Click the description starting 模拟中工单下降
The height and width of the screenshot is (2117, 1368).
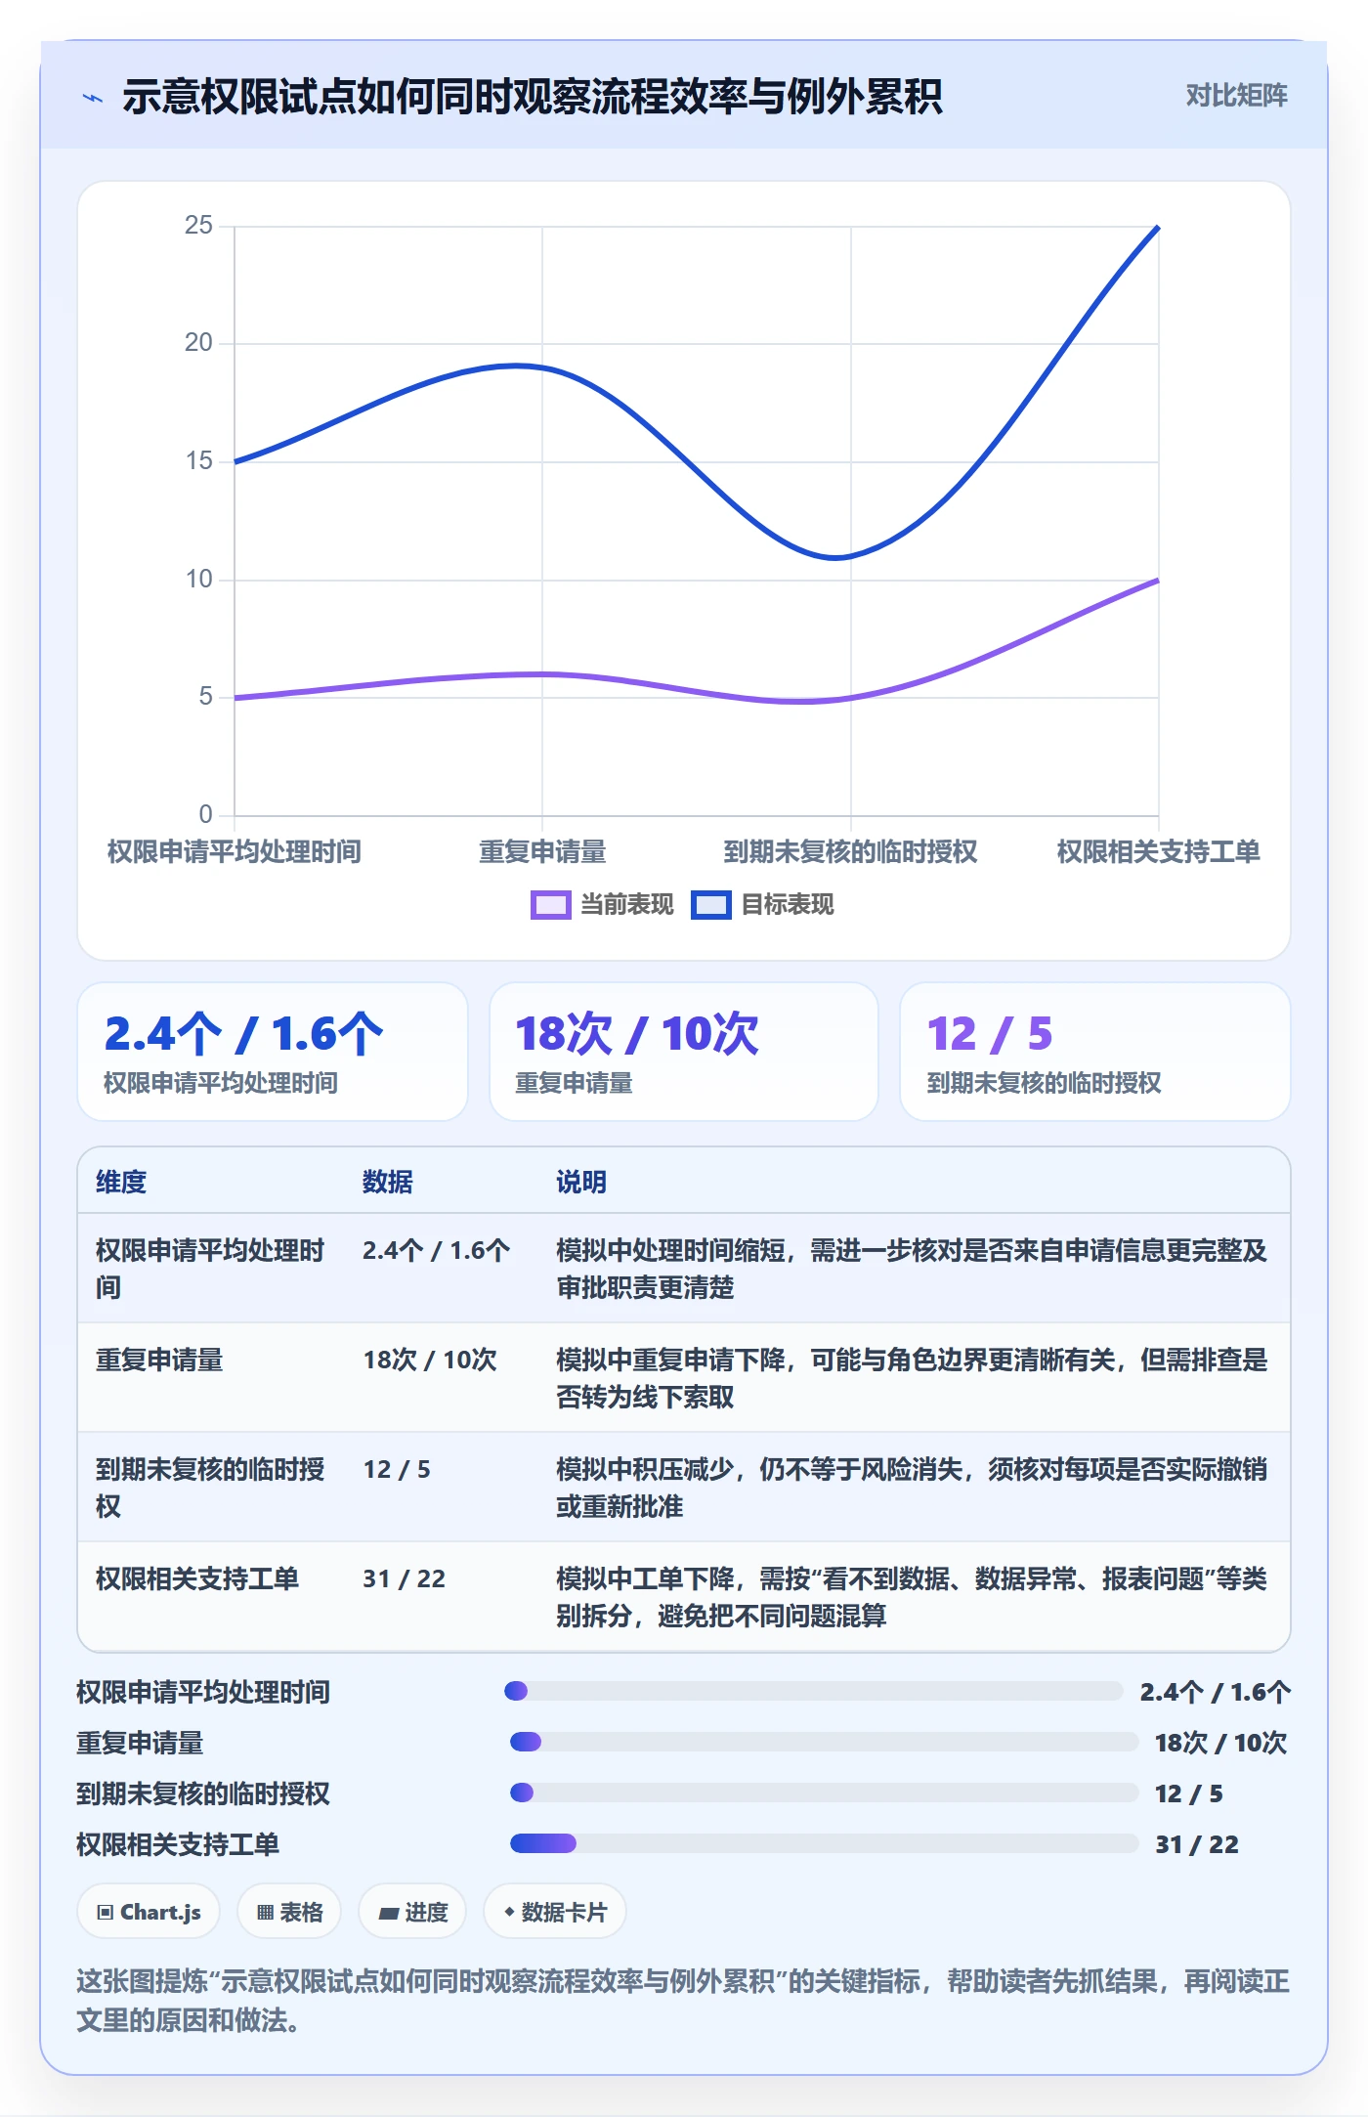click(912, 1597)
